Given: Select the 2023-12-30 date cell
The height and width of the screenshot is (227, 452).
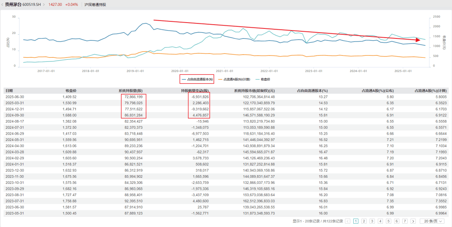Looking at the screenshot, I should 14,170.
